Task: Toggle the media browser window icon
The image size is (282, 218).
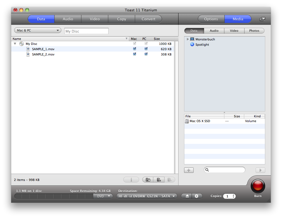Action: 262,19
